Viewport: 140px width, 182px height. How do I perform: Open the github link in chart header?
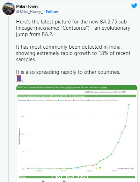point(104,87)
